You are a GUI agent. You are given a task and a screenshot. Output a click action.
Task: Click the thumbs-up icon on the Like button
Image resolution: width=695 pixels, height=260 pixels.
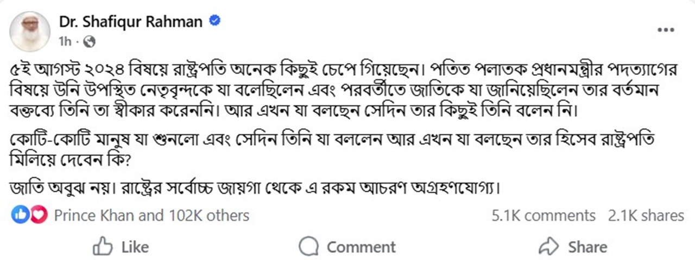point(103,246)
